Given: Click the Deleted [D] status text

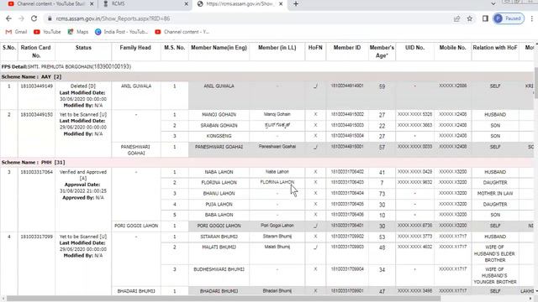Looking at the screenshot, I should pyautogui.click(x=83, y=86).
